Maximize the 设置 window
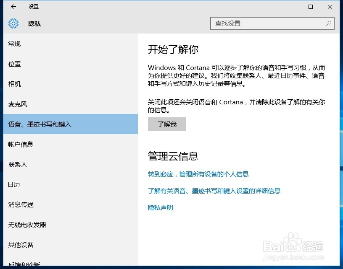 point(310,7)
